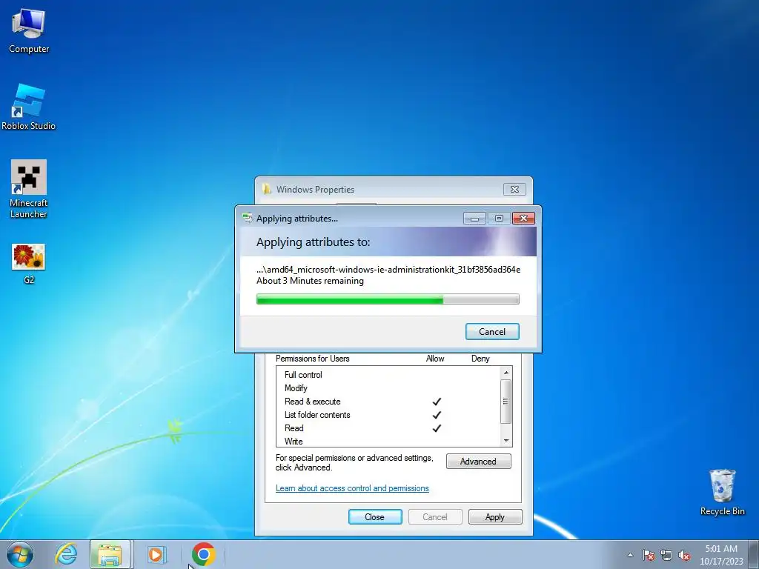Viewport: 759px width, 569px height.
Task: Close the Applying attributes dialog
Action: pos(523,219)
